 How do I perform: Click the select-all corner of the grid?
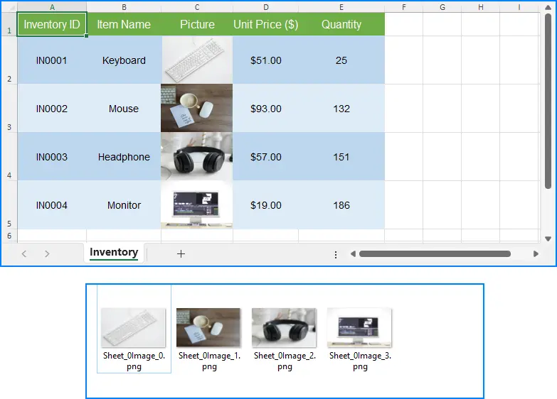tap(9, 7)
